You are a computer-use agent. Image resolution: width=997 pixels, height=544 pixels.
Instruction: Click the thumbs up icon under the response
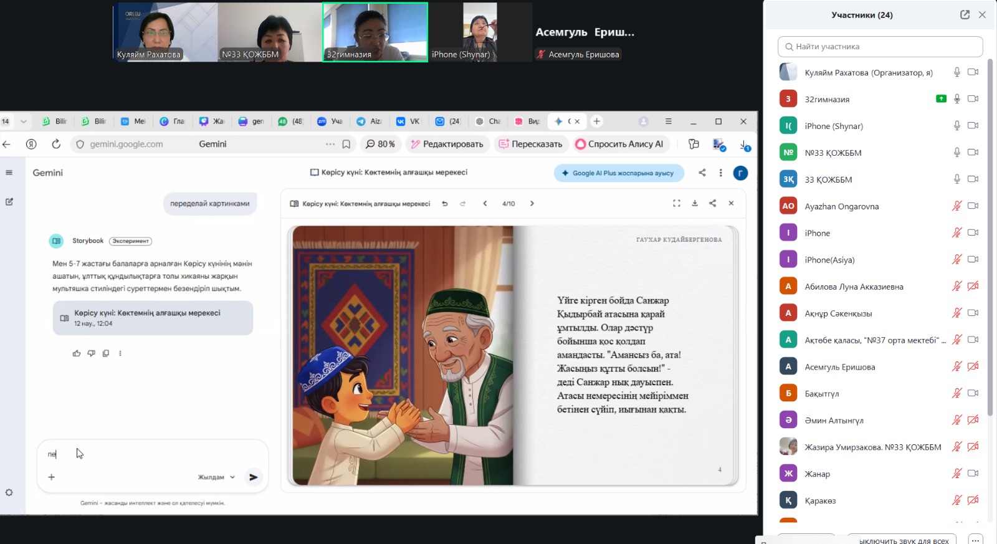tap(77, 353)
